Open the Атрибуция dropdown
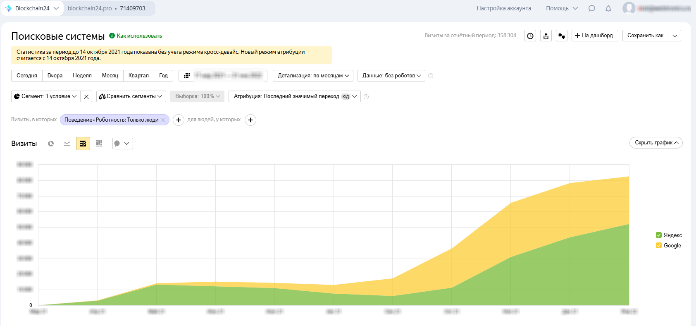This screenshot has height=326, width=696. point(294,96)
